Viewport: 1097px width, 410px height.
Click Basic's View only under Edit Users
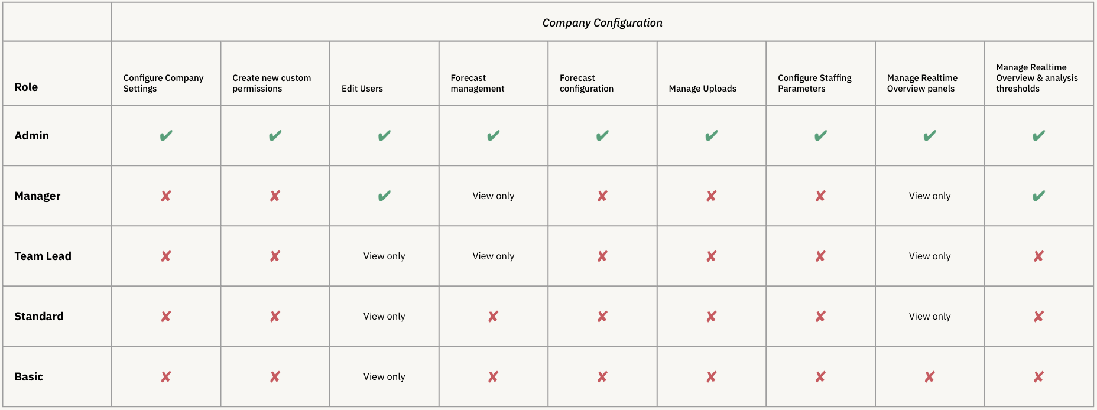pyautogui.click(x=384, y=377)
